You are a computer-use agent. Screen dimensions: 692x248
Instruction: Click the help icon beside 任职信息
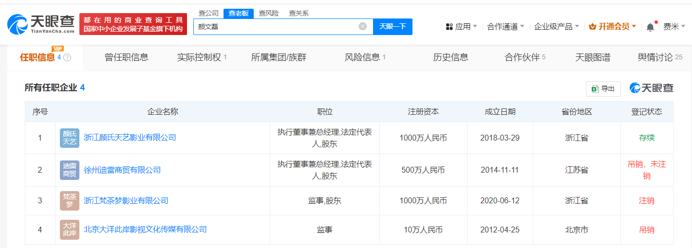pos(67,57)
